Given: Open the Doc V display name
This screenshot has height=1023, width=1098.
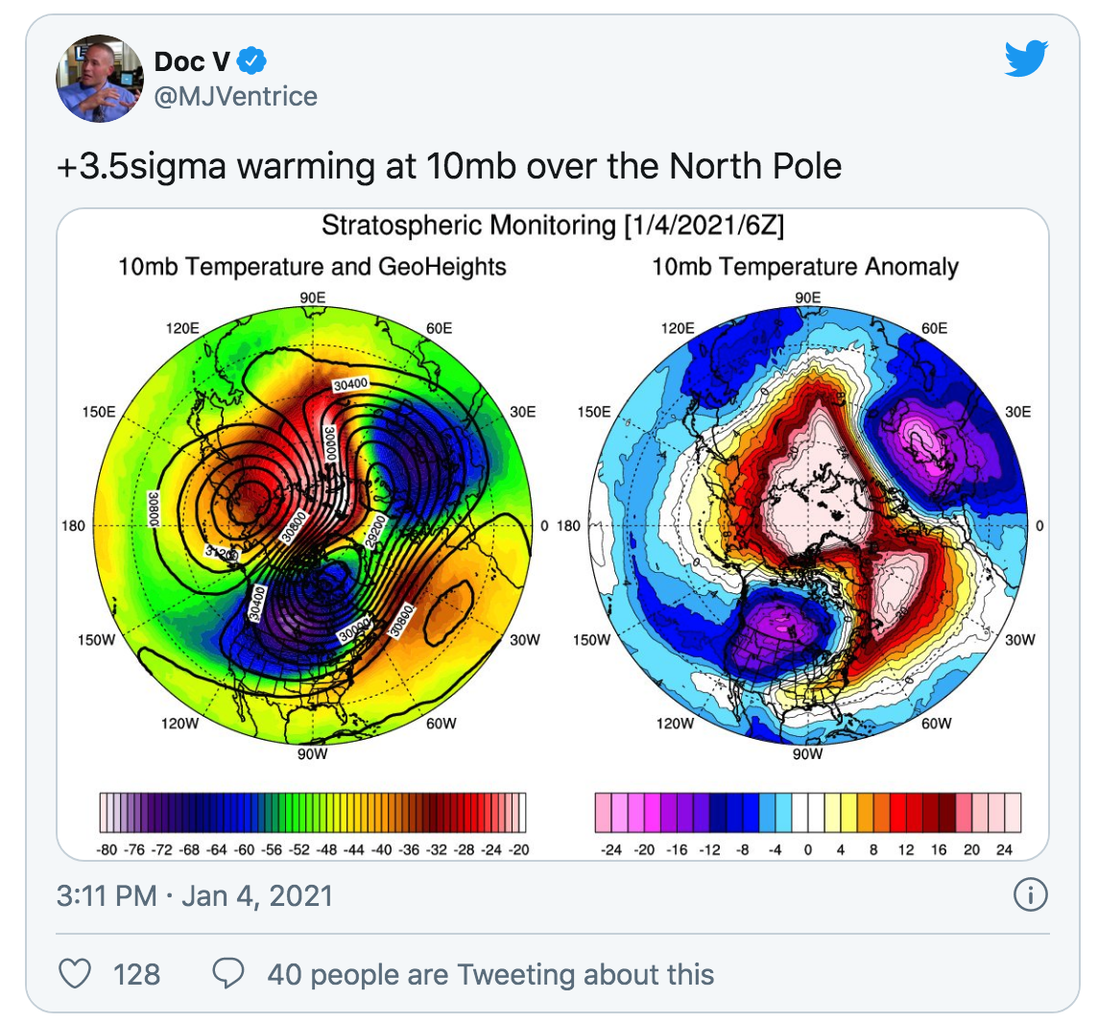Looking at the screenshot, I should 192,61.
